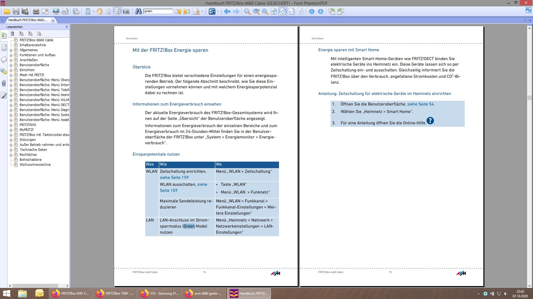Click the search field containing 'green'
The image size is (533, 299).
click(x=158, y=11)
